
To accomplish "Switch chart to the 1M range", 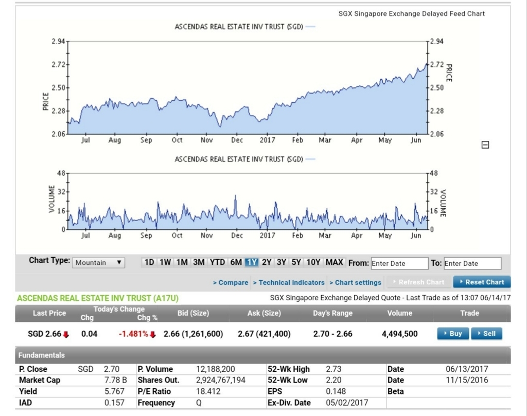I will click(x=182, y=262).
